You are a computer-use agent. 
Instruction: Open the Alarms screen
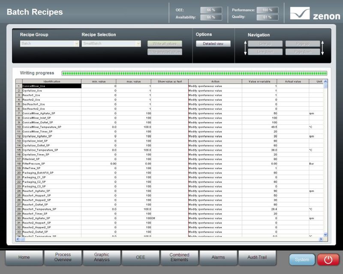point(218,257)
